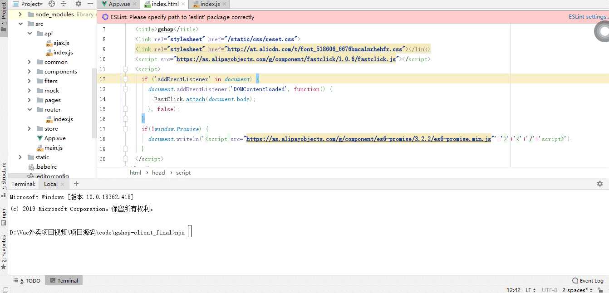The height and width of the screenshot is (293, 609).
Task: Expand the components folder
Action: coord(29,72)
